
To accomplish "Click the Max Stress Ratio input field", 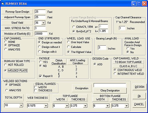I will click(40, 28).
